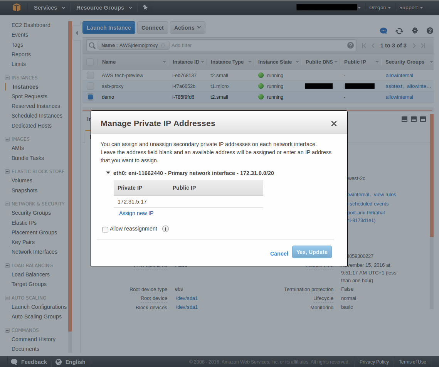
Task: Deselect the demo instance checkbox
Action: [90, 97]
